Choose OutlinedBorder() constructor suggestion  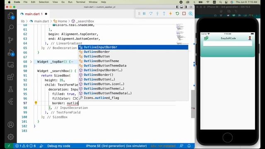click(133, 75)
